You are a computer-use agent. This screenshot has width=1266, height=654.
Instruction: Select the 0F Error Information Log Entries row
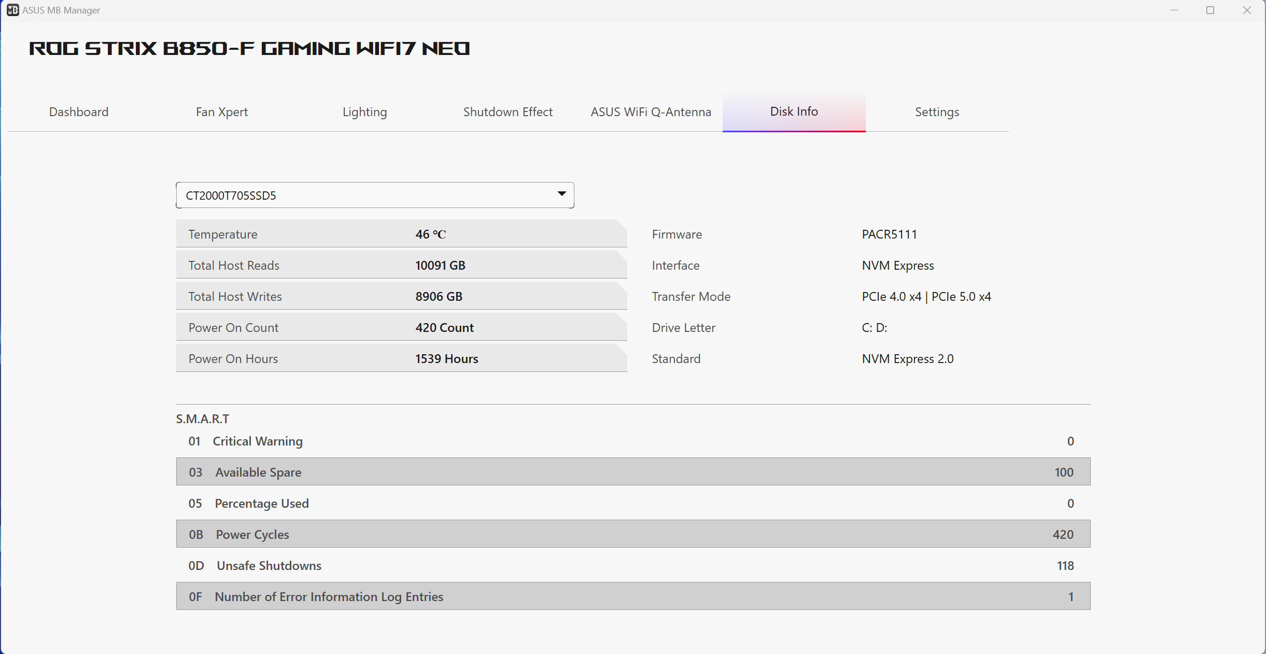pyautogui.click(x=634, y=596)
